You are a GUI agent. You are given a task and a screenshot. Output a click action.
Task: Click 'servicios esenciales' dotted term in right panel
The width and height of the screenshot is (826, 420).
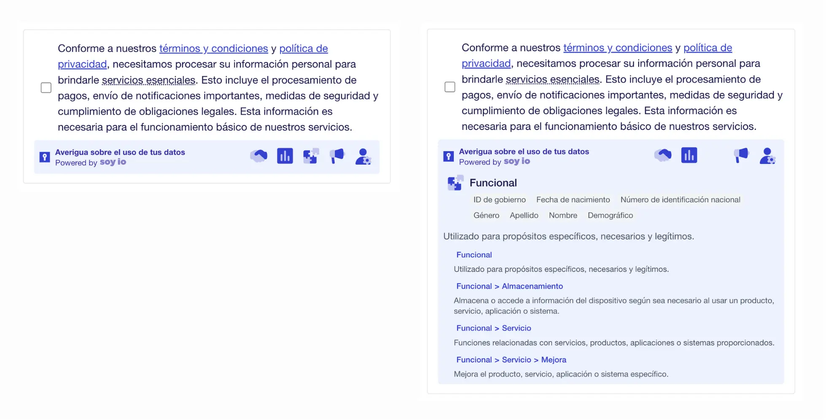click(552, 79)
